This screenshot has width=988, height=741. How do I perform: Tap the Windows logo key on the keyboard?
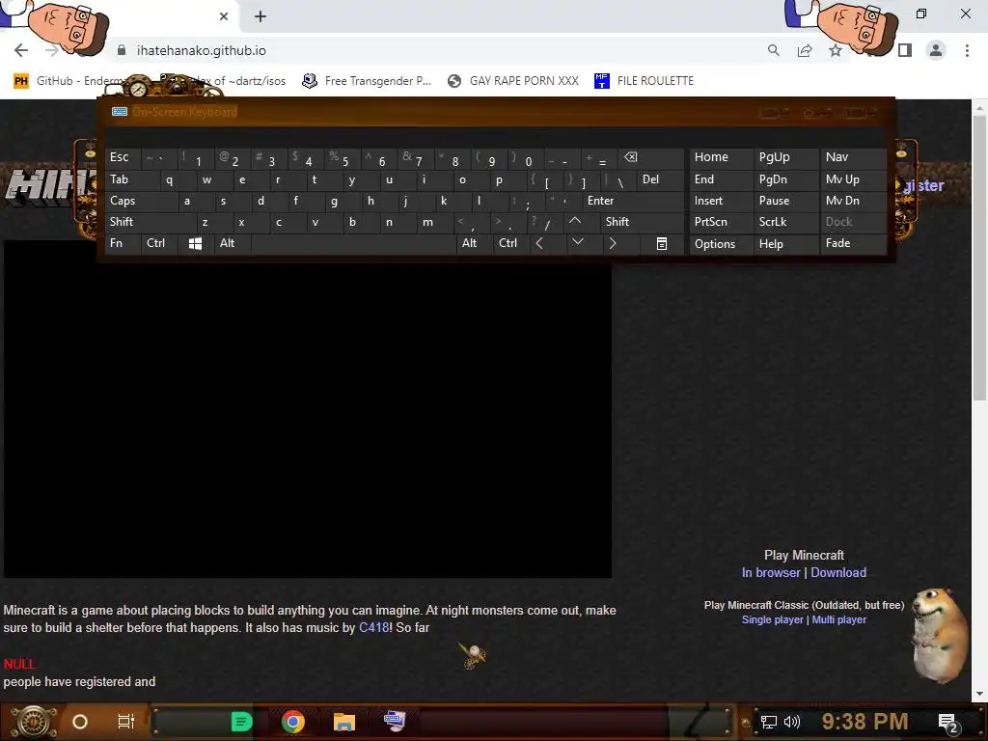(x=195, y=243)
